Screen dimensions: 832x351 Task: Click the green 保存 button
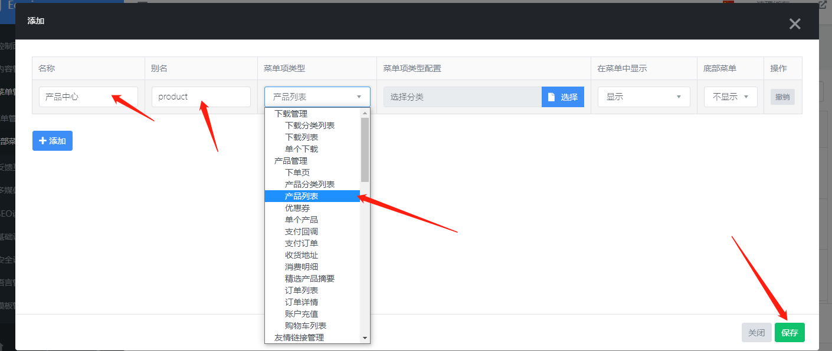789,333
